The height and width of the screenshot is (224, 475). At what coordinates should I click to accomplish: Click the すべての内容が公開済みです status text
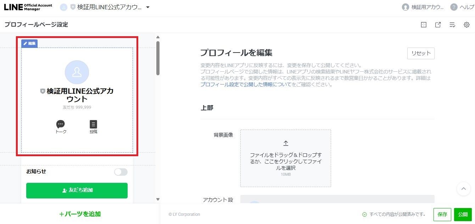click(x=397, y=214)
